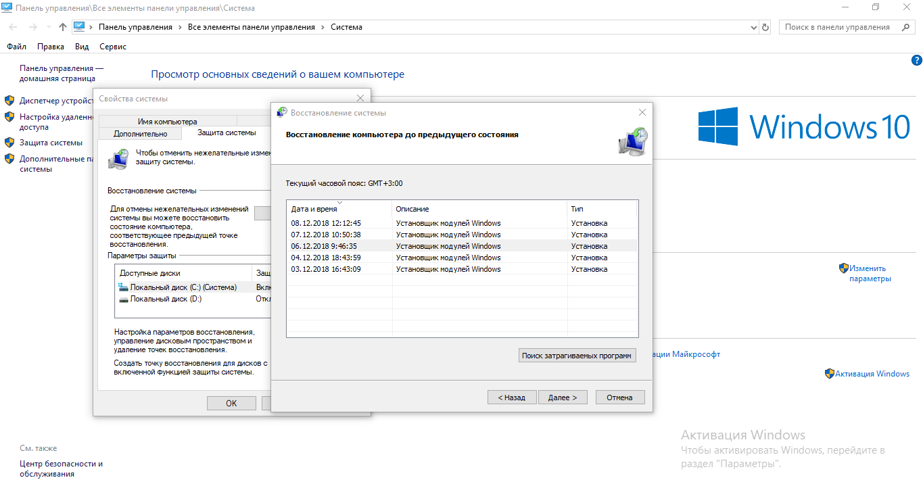Screen dimensions: 923x482
Task: Click Все элементы панели управления breadcrumb
Action: [x=252, y=27]
